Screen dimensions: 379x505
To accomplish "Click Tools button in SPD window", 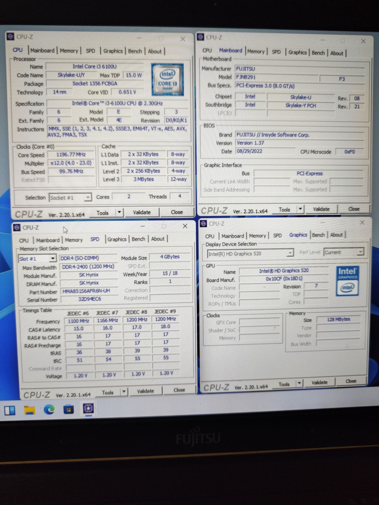I will [108, 392].
